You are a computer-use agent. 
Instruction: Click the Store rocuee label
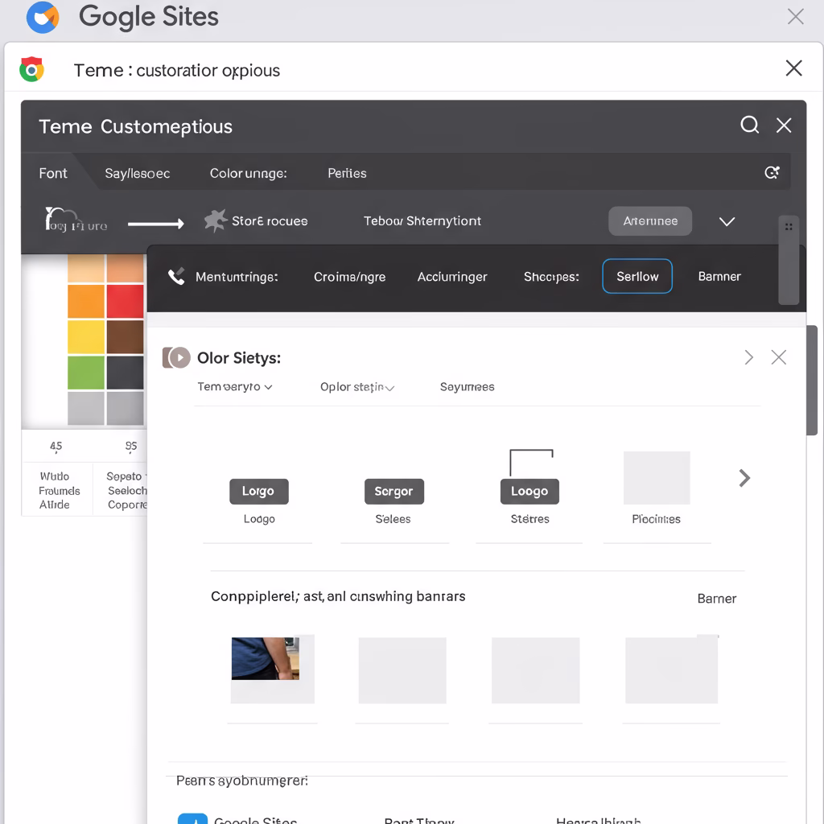tap(270, 220)
